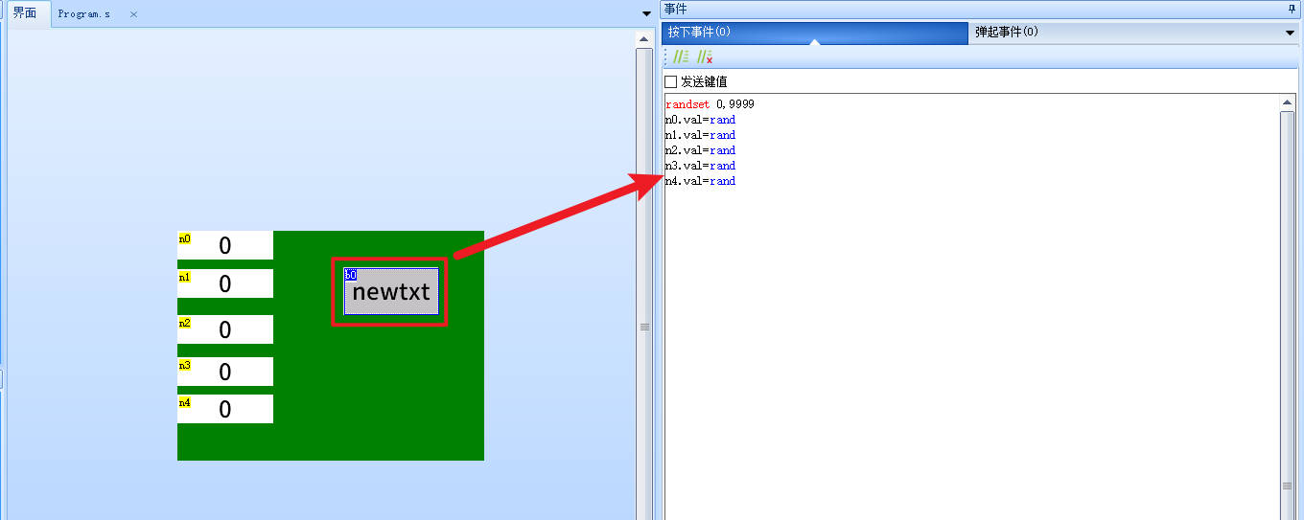Select the n2 number component

click(225, 329)
